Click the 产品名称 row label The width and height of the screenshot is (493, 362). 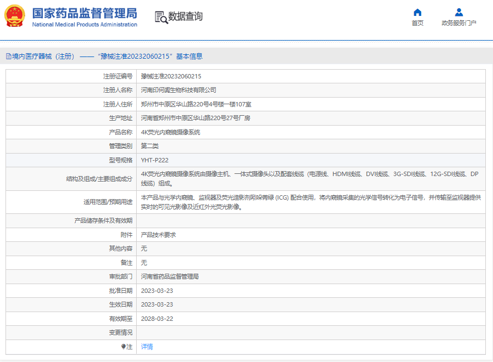[x=121, y=132]
